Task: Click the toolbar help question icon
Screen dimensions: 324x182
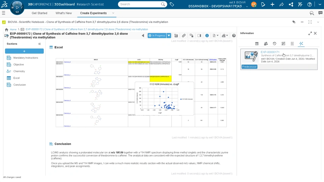Action: 234,35
